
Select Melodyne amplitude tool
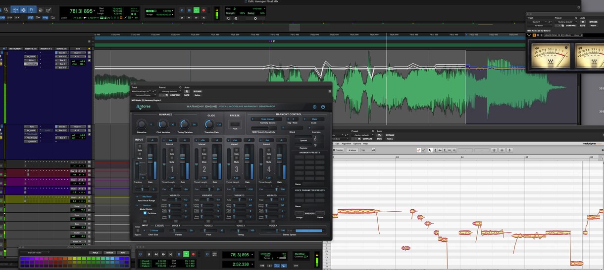tap(445, 150)
